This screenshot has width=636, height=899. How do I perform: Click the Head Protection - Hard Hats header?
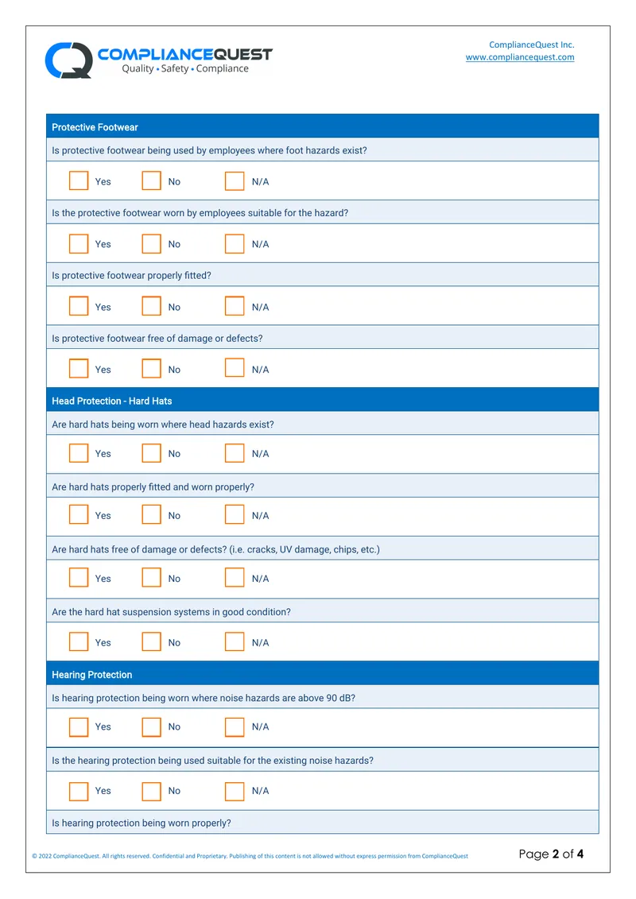pos(322,400)
